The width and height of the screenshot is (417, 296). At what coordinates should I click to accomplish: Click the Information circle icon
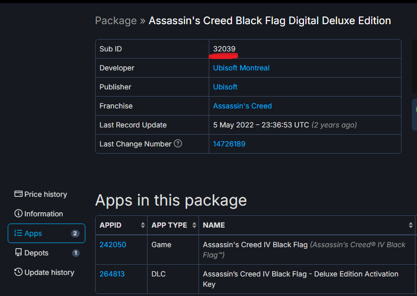(19, 213)
